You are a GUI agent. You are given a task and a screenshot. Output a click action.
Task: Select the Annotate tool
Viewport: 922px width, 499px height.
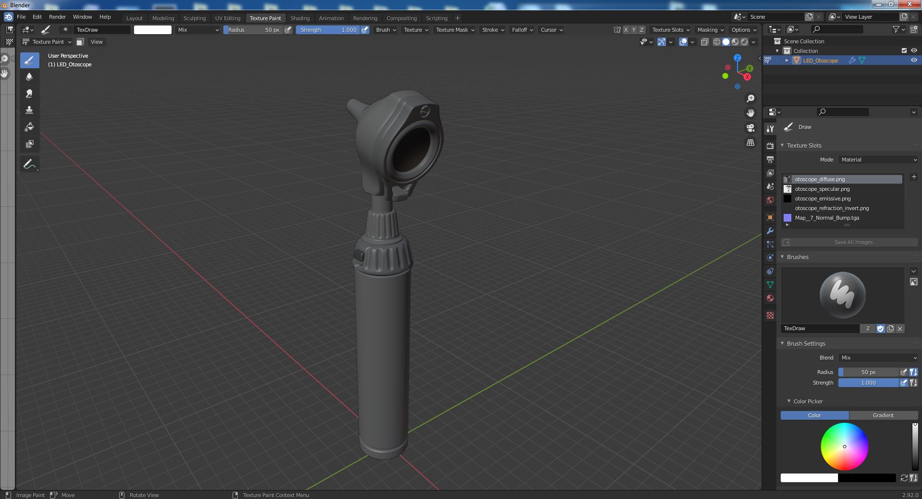pos(29,164)
